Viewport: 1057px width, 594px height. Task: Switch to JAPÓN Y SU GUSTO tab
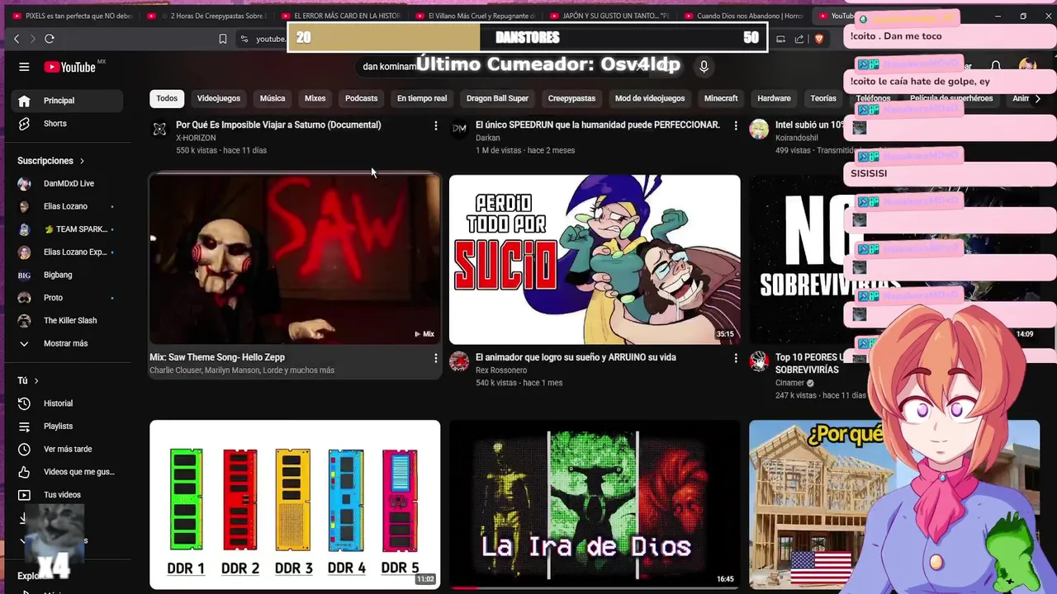(x=609, y=16)
